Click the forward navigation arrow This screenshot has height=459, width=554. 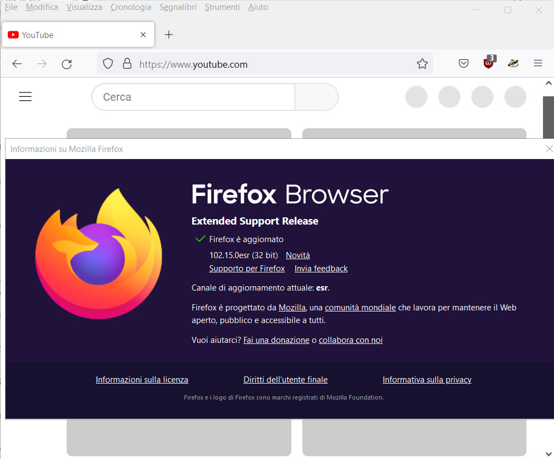[x=42, y=64]
